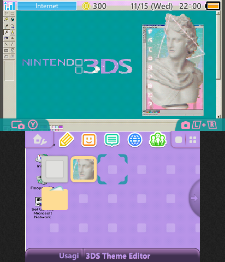Open Friend List smiley face icon
The height and width of the screenshot is (262, 225).
[88, 140]
